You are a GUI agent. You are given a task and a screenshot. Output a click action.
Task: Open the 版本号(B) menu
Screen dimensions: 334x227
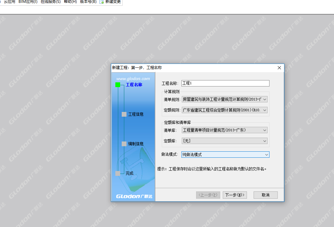click(x=88, y=2)
